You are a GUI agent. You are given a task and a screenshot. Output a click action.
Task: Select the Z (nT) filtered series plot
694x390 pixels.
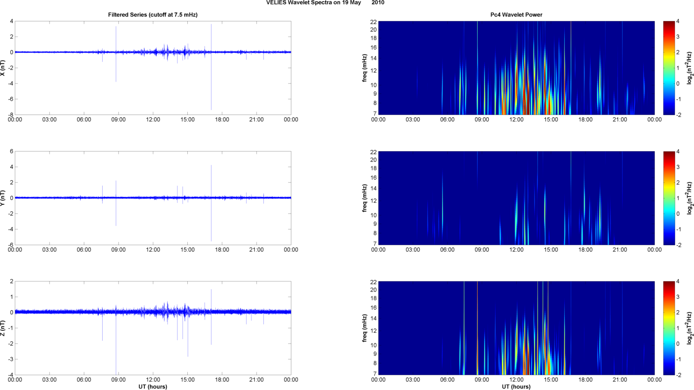153,328
